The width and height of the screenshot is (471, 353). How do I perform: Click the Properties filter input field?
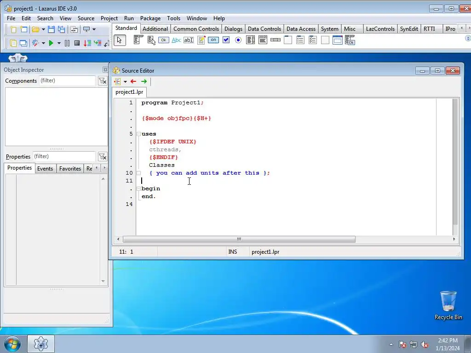coord(64,156)
